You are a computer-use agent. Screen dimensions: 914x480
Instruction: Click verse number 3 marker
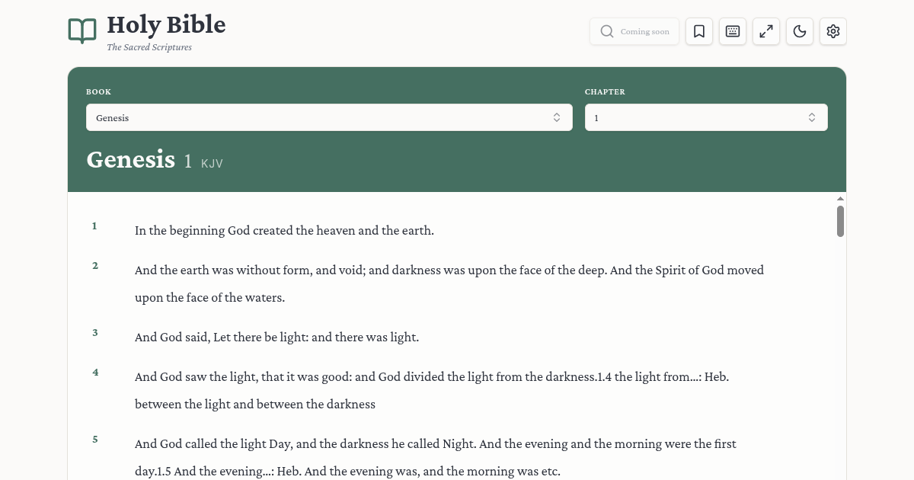click(94, 332)
